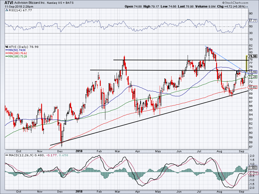Click the Nasdaq GS + BATS exchange label
Viewport: 259px width, 194px height.
point(60,3)
